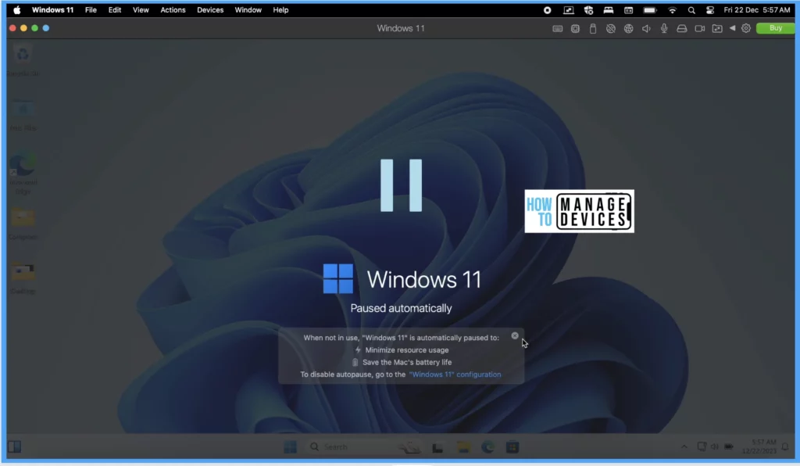The height and width of the screenshot is (466, 800).
Task: Click the crossed-out circle icon in toolbar
Action: pyautogui.click(x=611, y=29)
